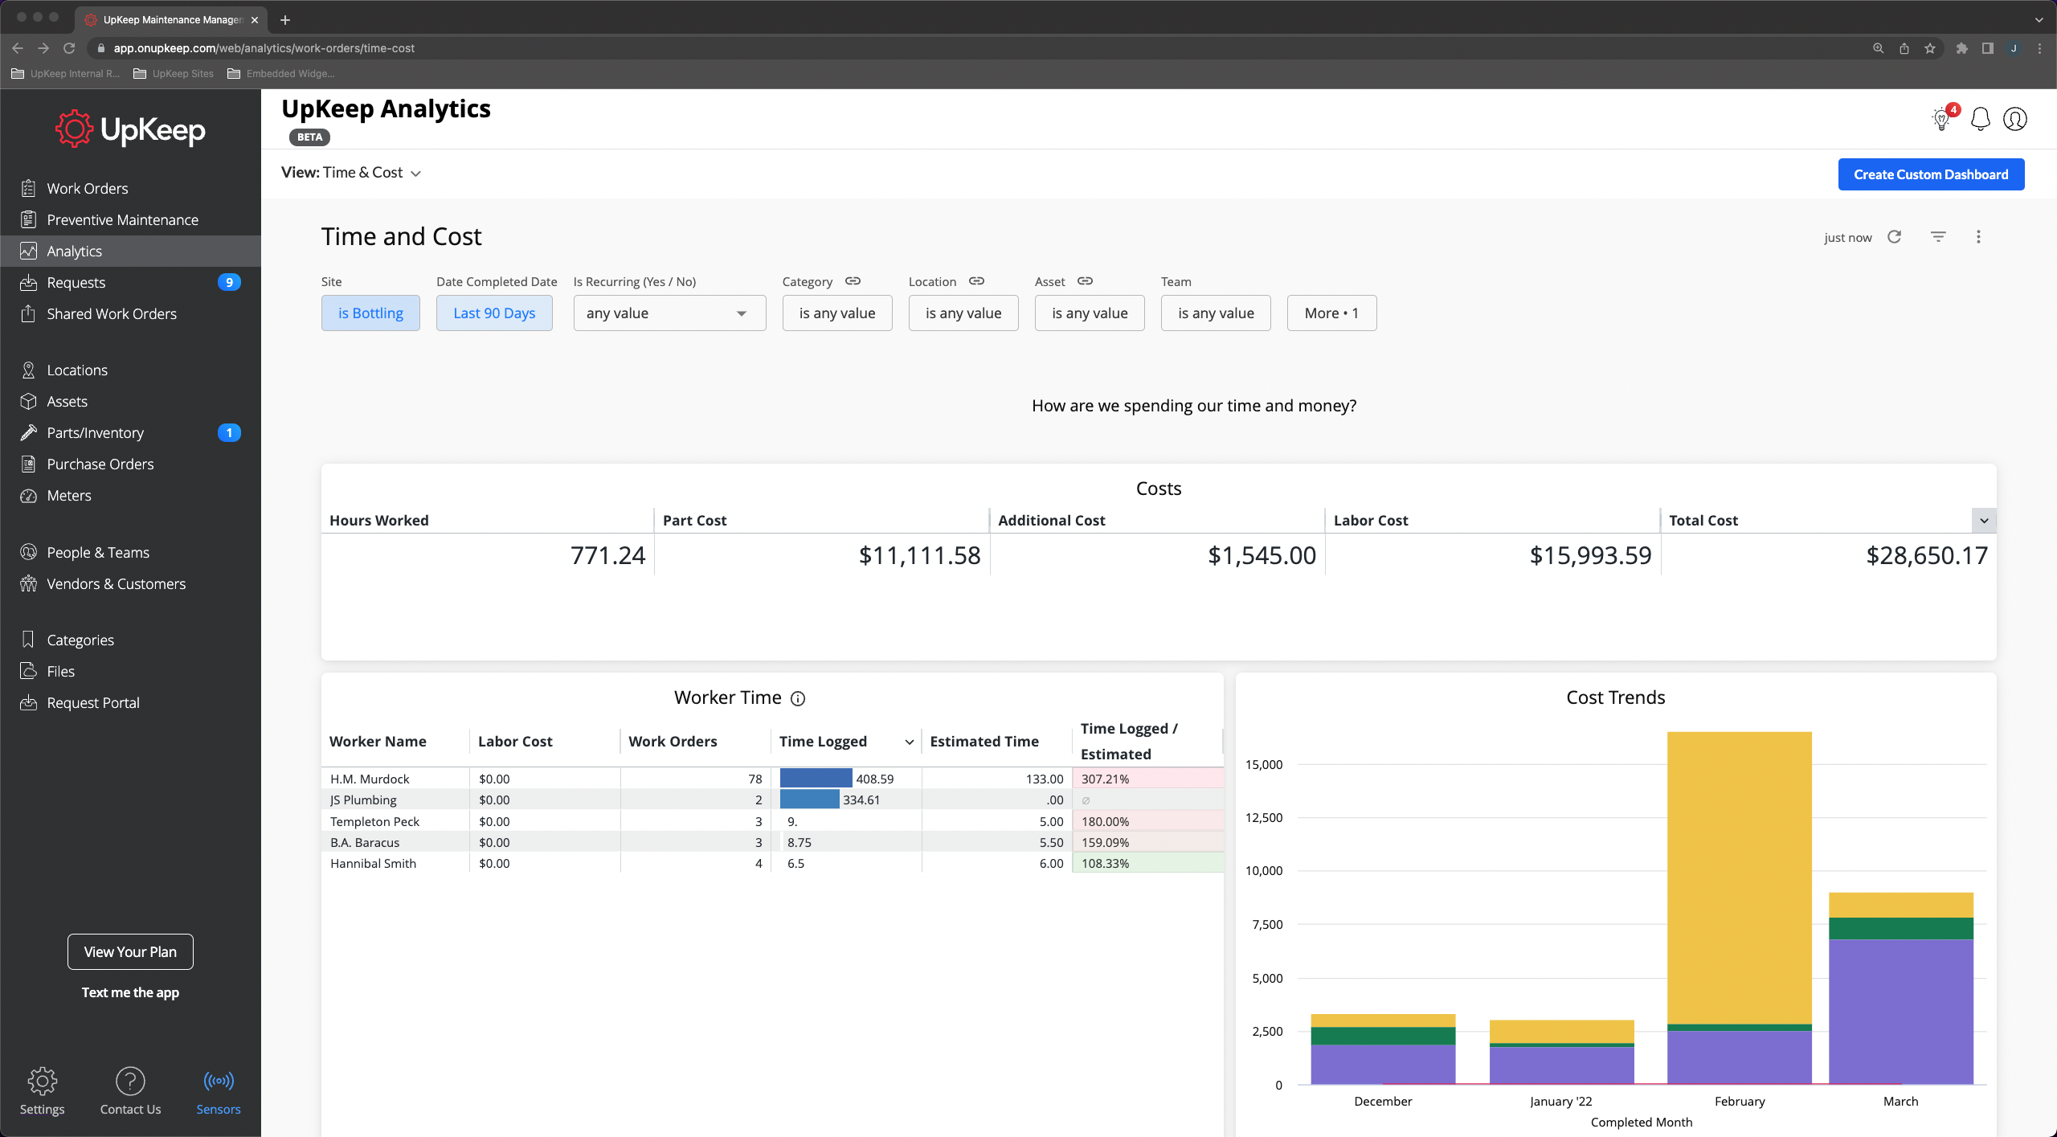Click the notifications bell icon

click(x=1981, y=119)
